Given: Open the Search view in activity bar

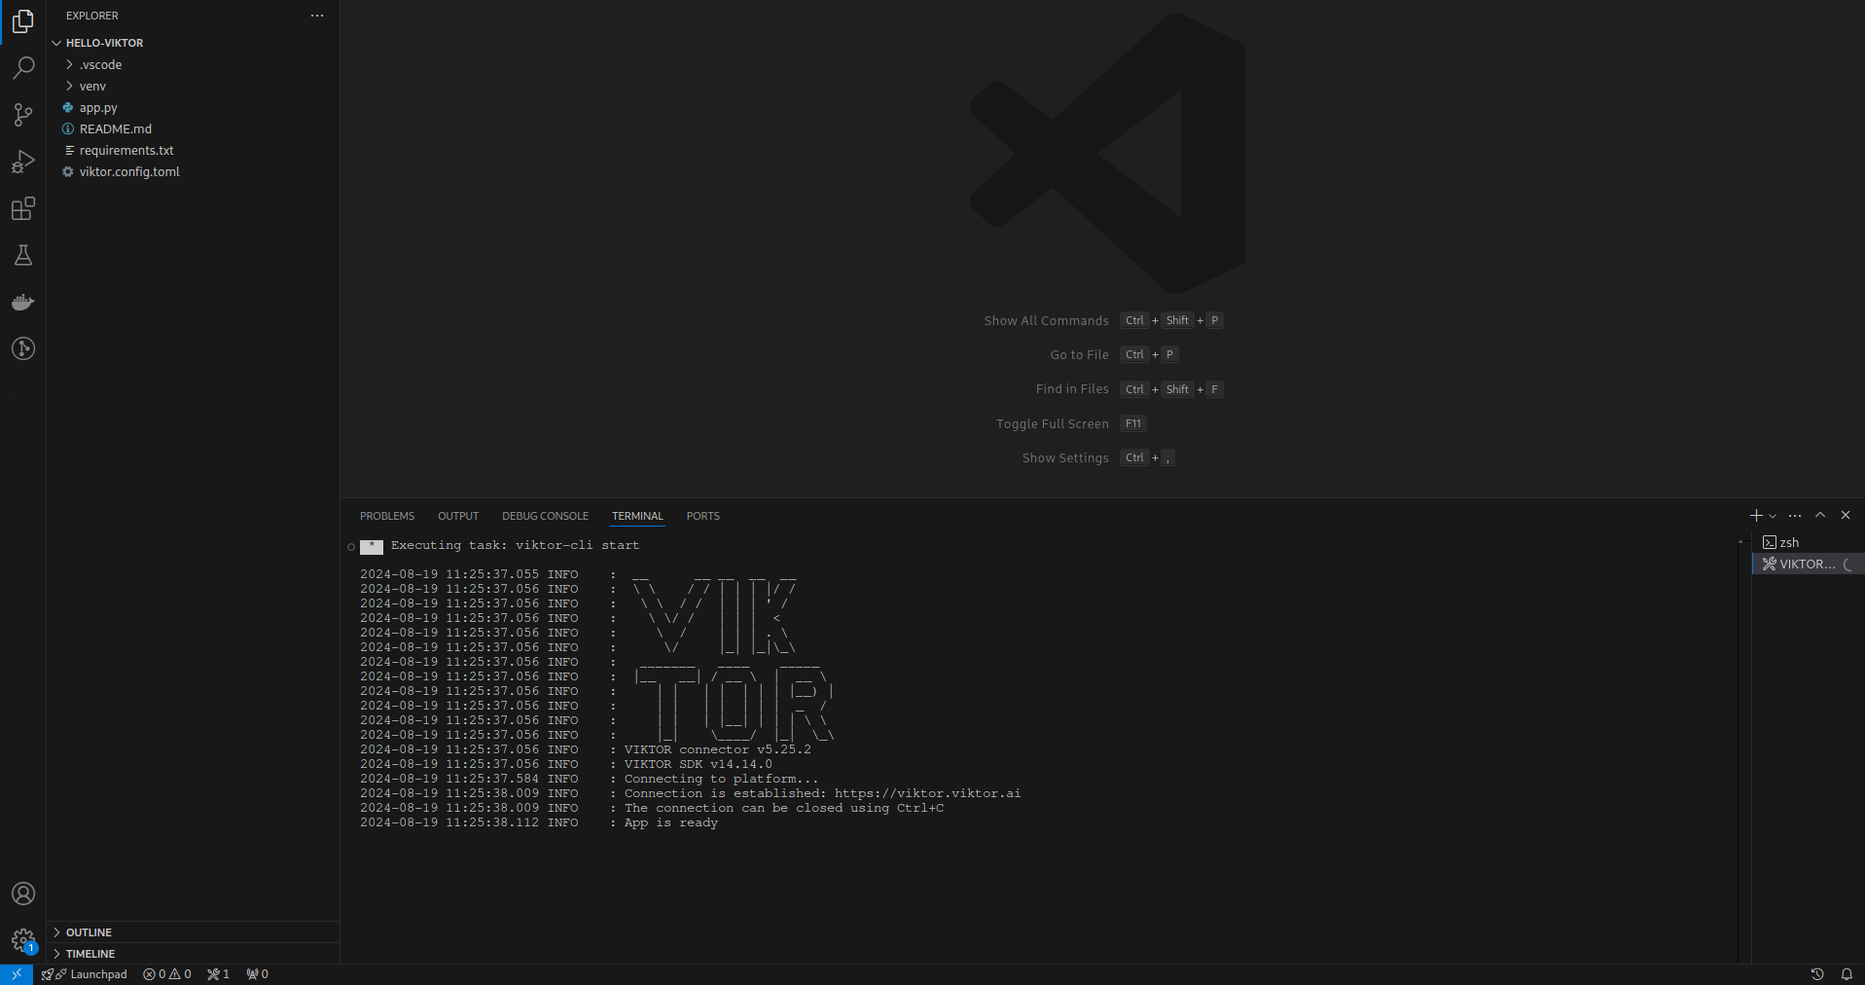Looking at the screenshot, I should [x=23, y=68].
